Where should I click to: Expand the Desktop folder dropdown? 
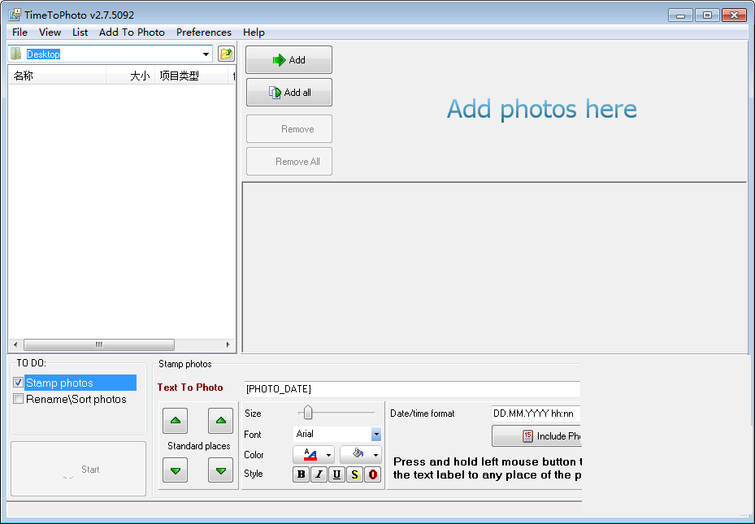206,54
